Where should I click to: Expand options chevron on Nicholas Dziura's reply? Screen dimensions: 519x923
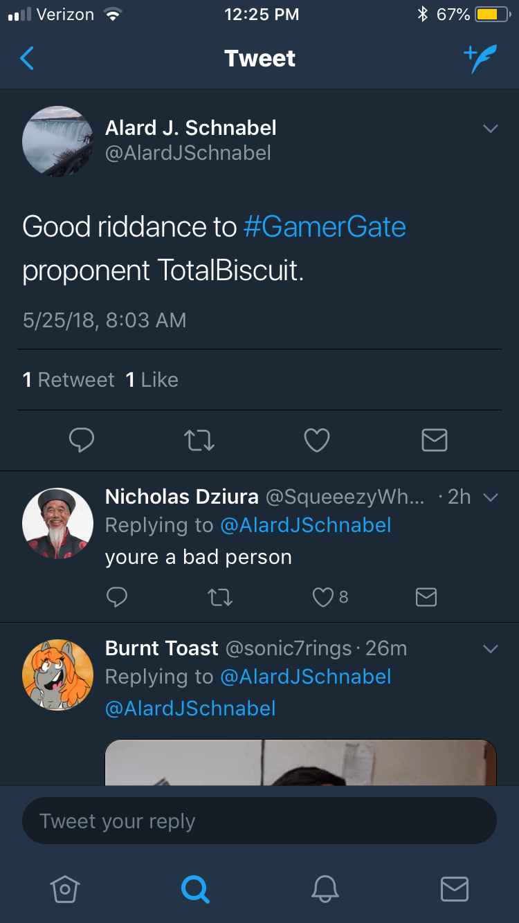coord(490,497)
